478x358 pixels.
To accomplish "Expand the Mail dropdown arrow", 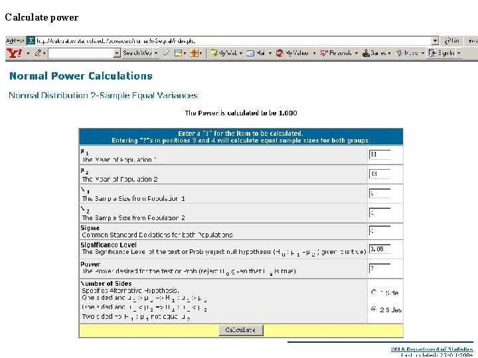I will [x=270, y=53].
